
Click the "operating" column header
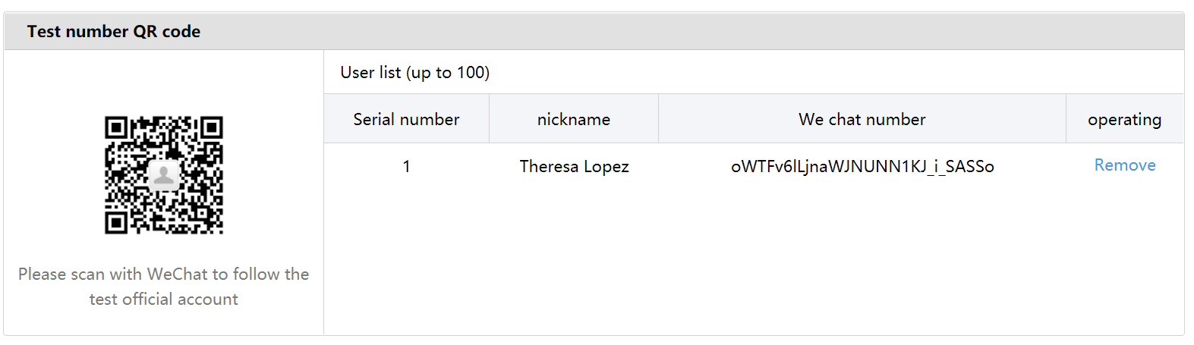coord(1124,120)
